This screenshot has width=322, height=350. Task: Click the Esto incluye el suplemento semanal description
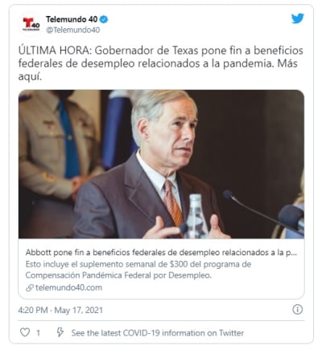tap(138, 264)
